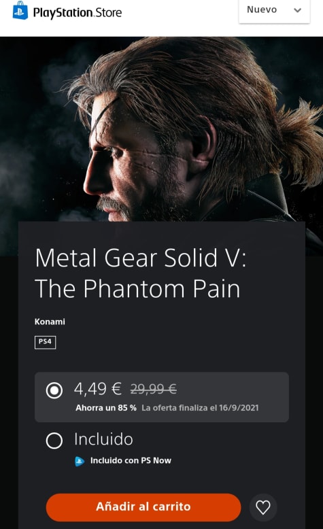The height and width of the screenshot is (529, 323).
Task: Click the discounted price option card
Action: coord(162,397)
